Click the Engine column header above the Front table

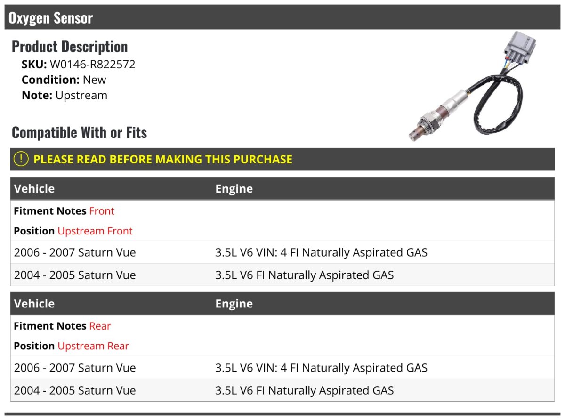pyautogui.click(x=234, y=189)
